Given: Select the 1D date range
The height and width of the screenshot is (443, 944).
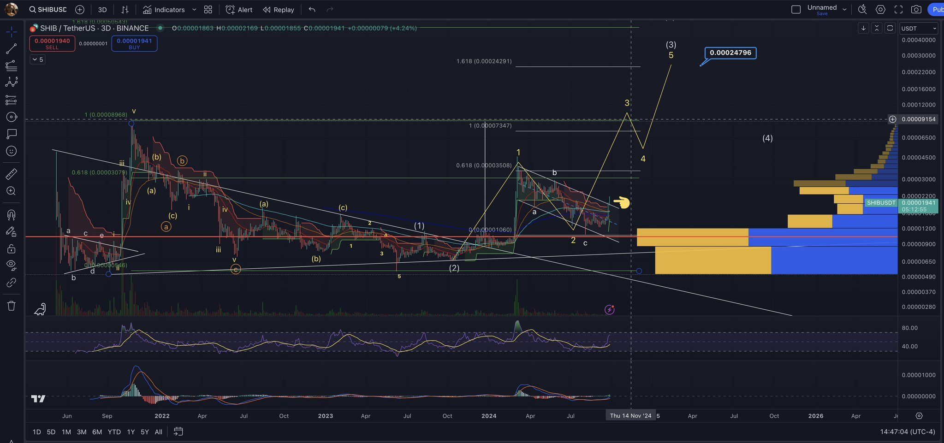Looking at the screenshot, I should pyautogui.click(x=37, y=432).
